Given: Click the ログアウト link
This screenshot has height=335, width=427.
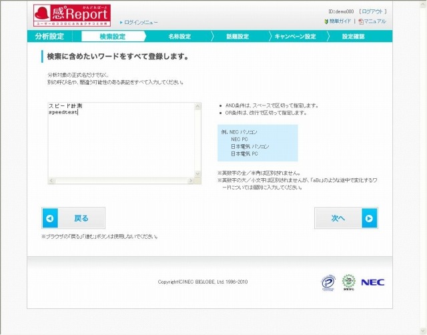Looking at the screenshot, I should [372, 11].
